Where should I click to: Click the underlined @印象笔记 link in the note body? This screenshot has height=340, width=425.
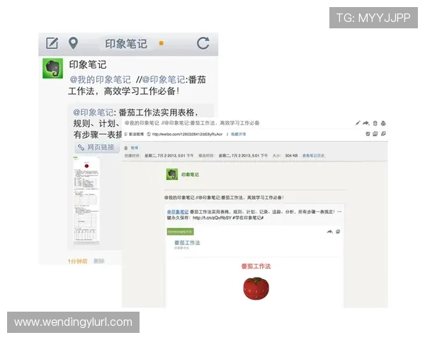tap(178, 212)
